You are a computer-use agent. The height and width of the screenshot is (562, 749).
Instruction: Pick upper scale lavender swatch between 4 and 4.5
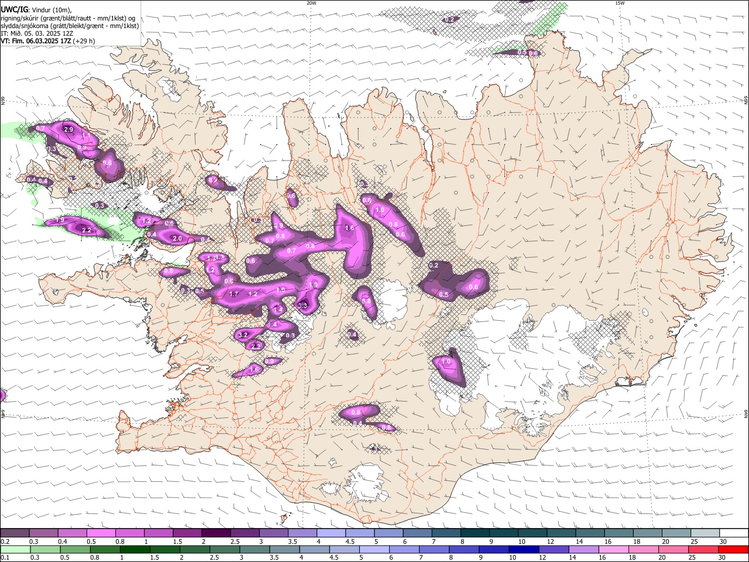click(331, 533)
